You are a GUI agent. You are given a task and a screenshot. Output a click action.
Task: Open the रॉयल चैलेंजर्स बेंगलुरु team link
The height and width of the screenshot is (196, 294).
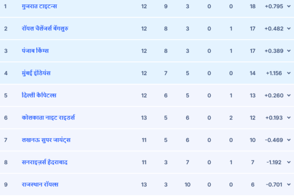(45, 28)
